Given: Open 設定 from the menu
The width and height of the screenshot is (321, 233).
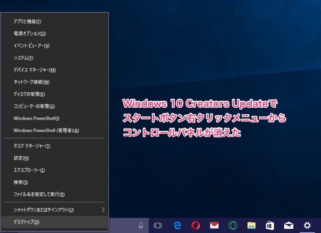Looking at the screenshot, I should 55,158.
